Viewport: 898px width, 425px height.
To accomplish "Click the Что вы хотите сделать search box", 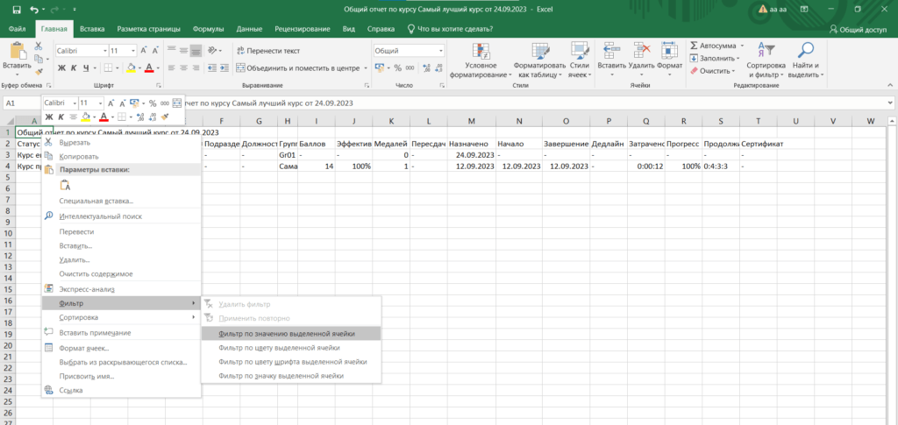I will tap(450, 29).
